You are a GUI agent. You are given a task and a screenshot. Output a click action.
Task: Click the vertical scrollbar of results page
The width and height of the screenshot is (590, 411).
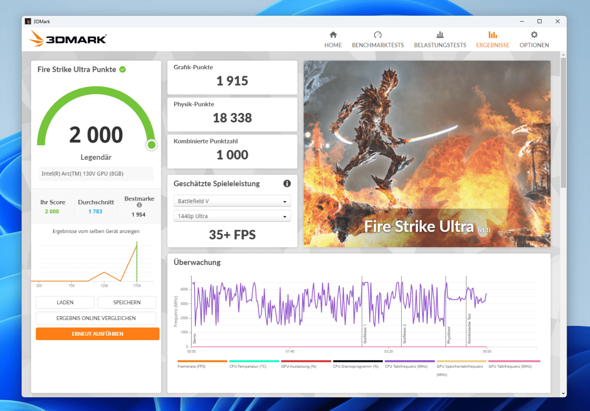[x=563, y=123]
